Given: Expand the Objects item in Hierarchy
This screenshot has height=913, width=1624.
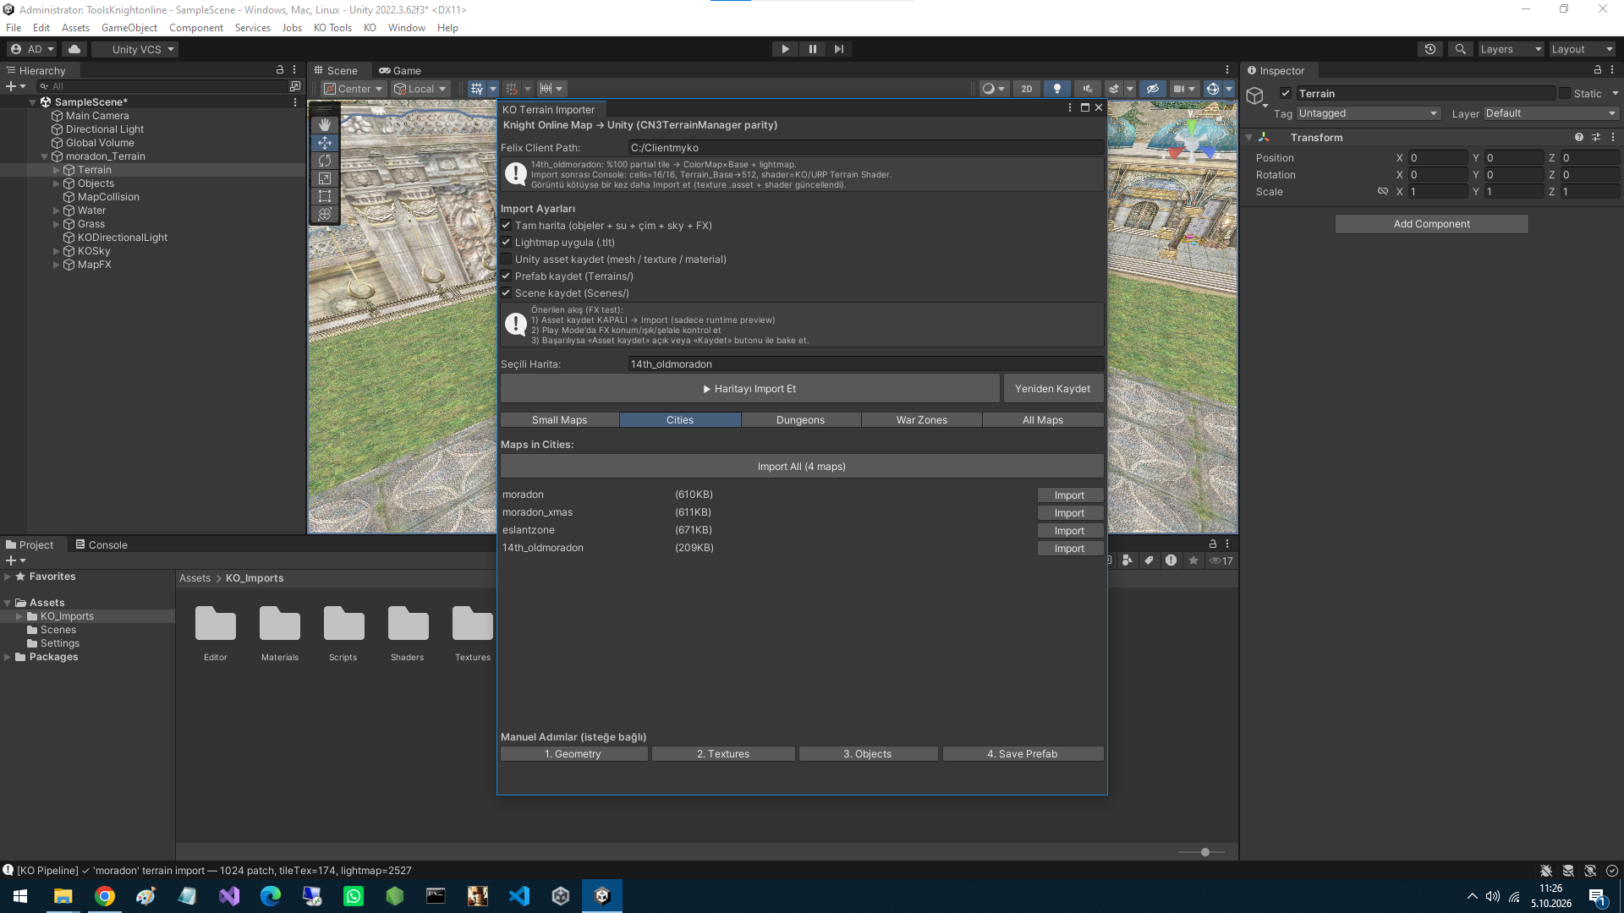Looking at the screenshot, I should click(57, 183).
